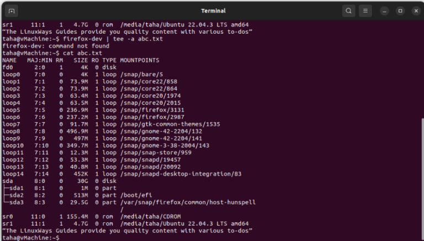
Task: Click the /snap/firefox/3131 mount path
Action: [x=152, y=110]
